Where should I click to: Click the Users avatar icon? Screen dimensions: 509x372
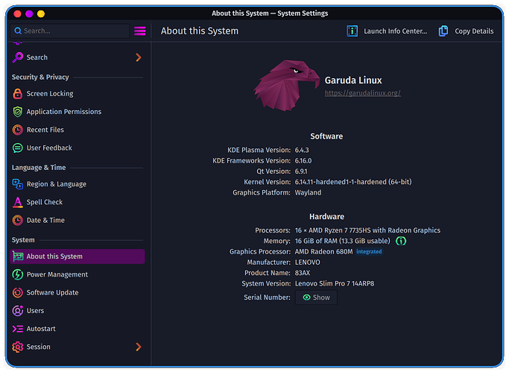[x=18, y=311]
